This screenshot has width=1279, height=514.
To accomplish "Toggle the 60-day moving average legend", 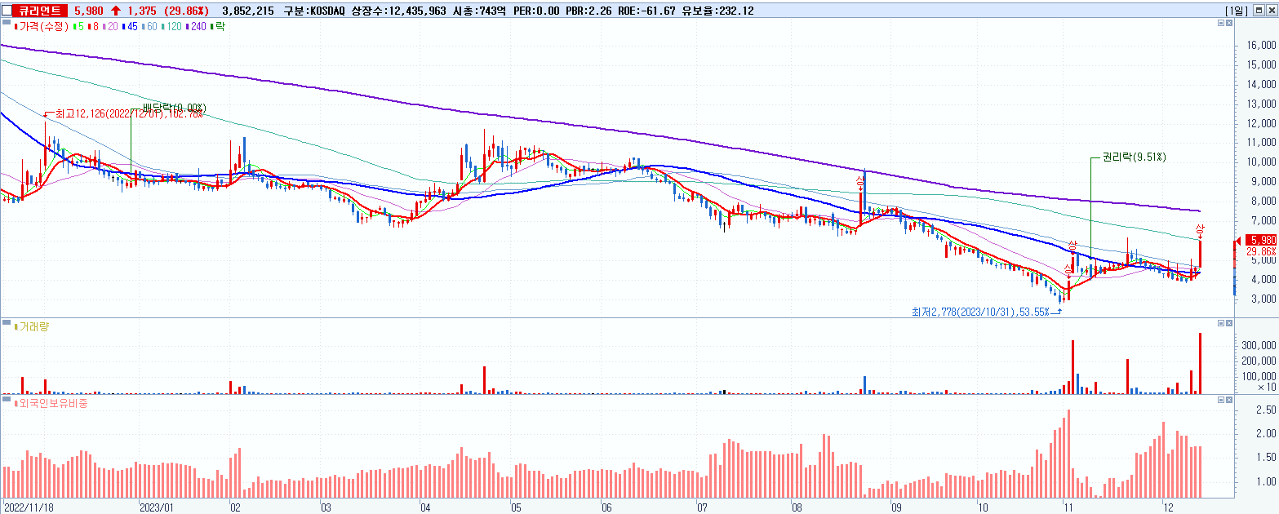I will click(149, 26).
